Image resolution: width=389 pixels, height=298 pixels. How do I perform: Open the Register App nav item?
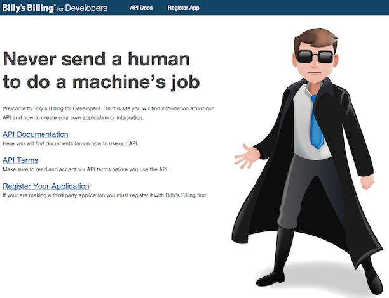tap(183, 8)
